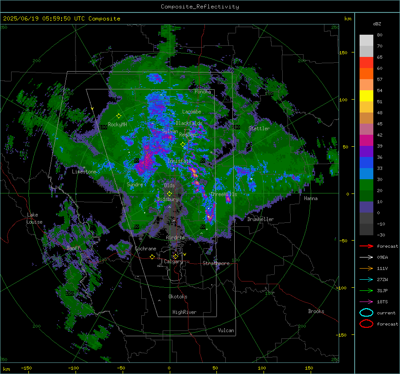Click the Didsbury town label

click(168, 199)
